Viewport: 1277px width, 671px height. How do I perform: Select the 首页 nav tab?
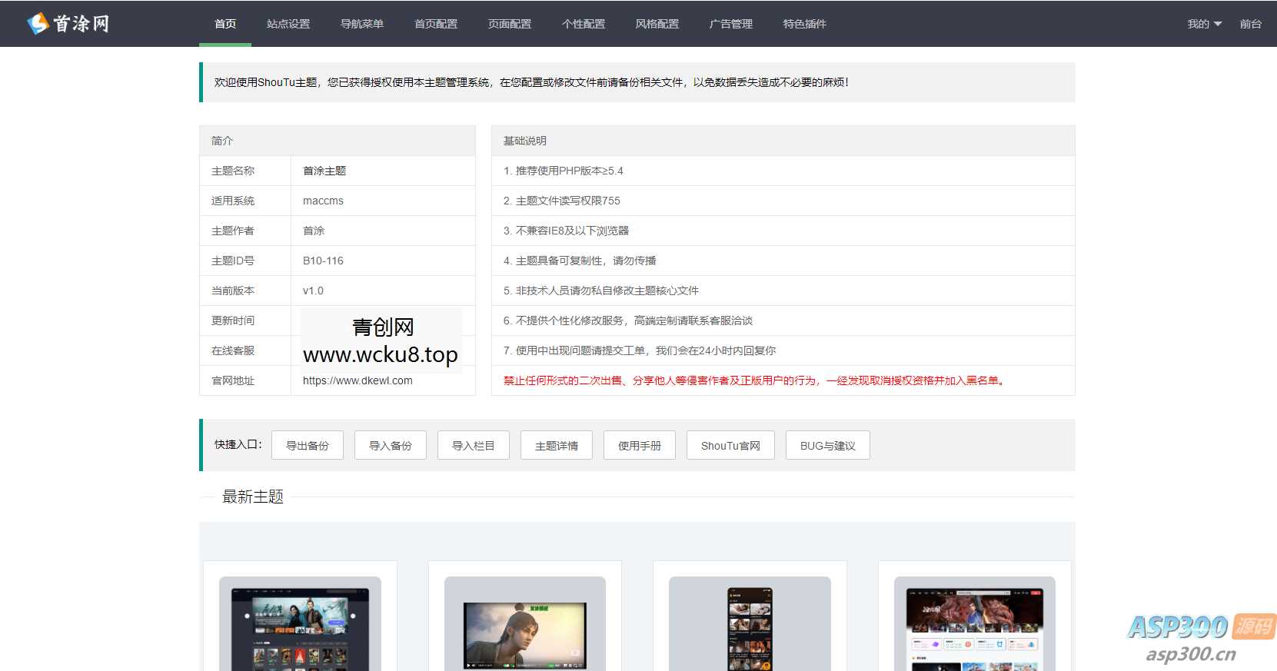225,24
